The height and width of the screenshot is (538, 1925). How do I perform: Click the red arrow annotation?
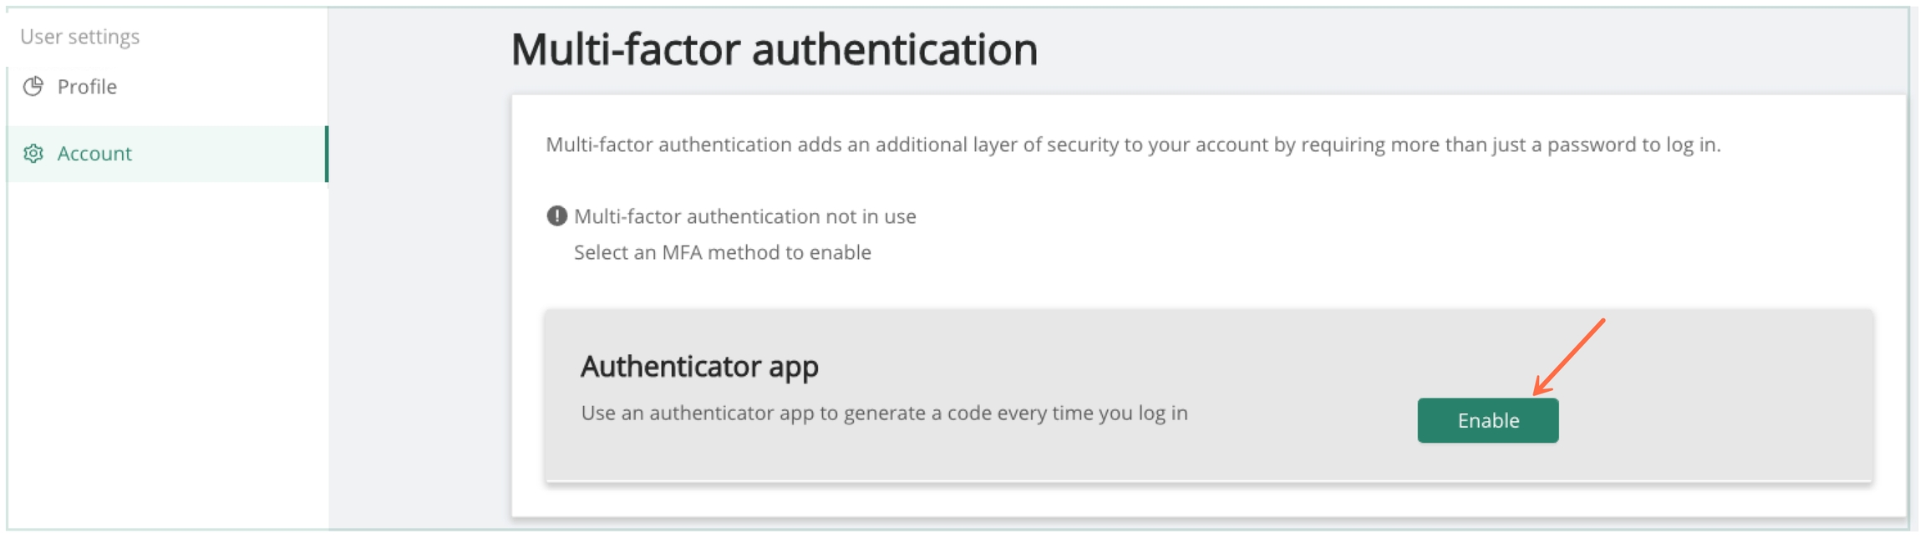(1569, 356)
